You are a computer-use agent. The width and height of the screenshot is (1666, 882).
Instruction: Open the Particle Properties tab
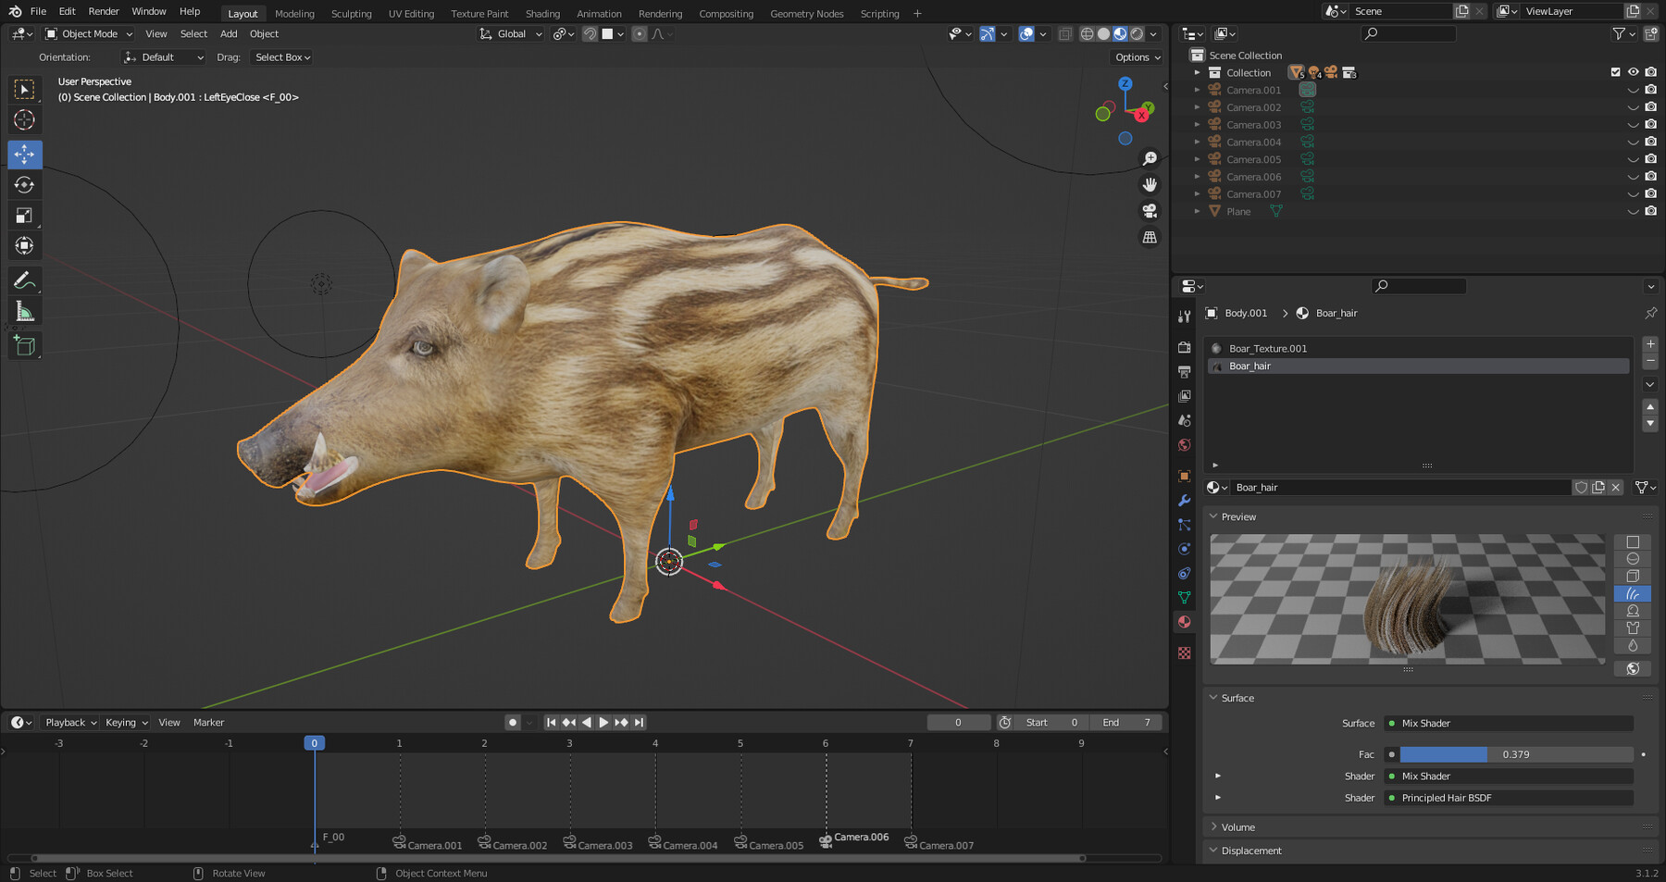tap(1184, 525)
